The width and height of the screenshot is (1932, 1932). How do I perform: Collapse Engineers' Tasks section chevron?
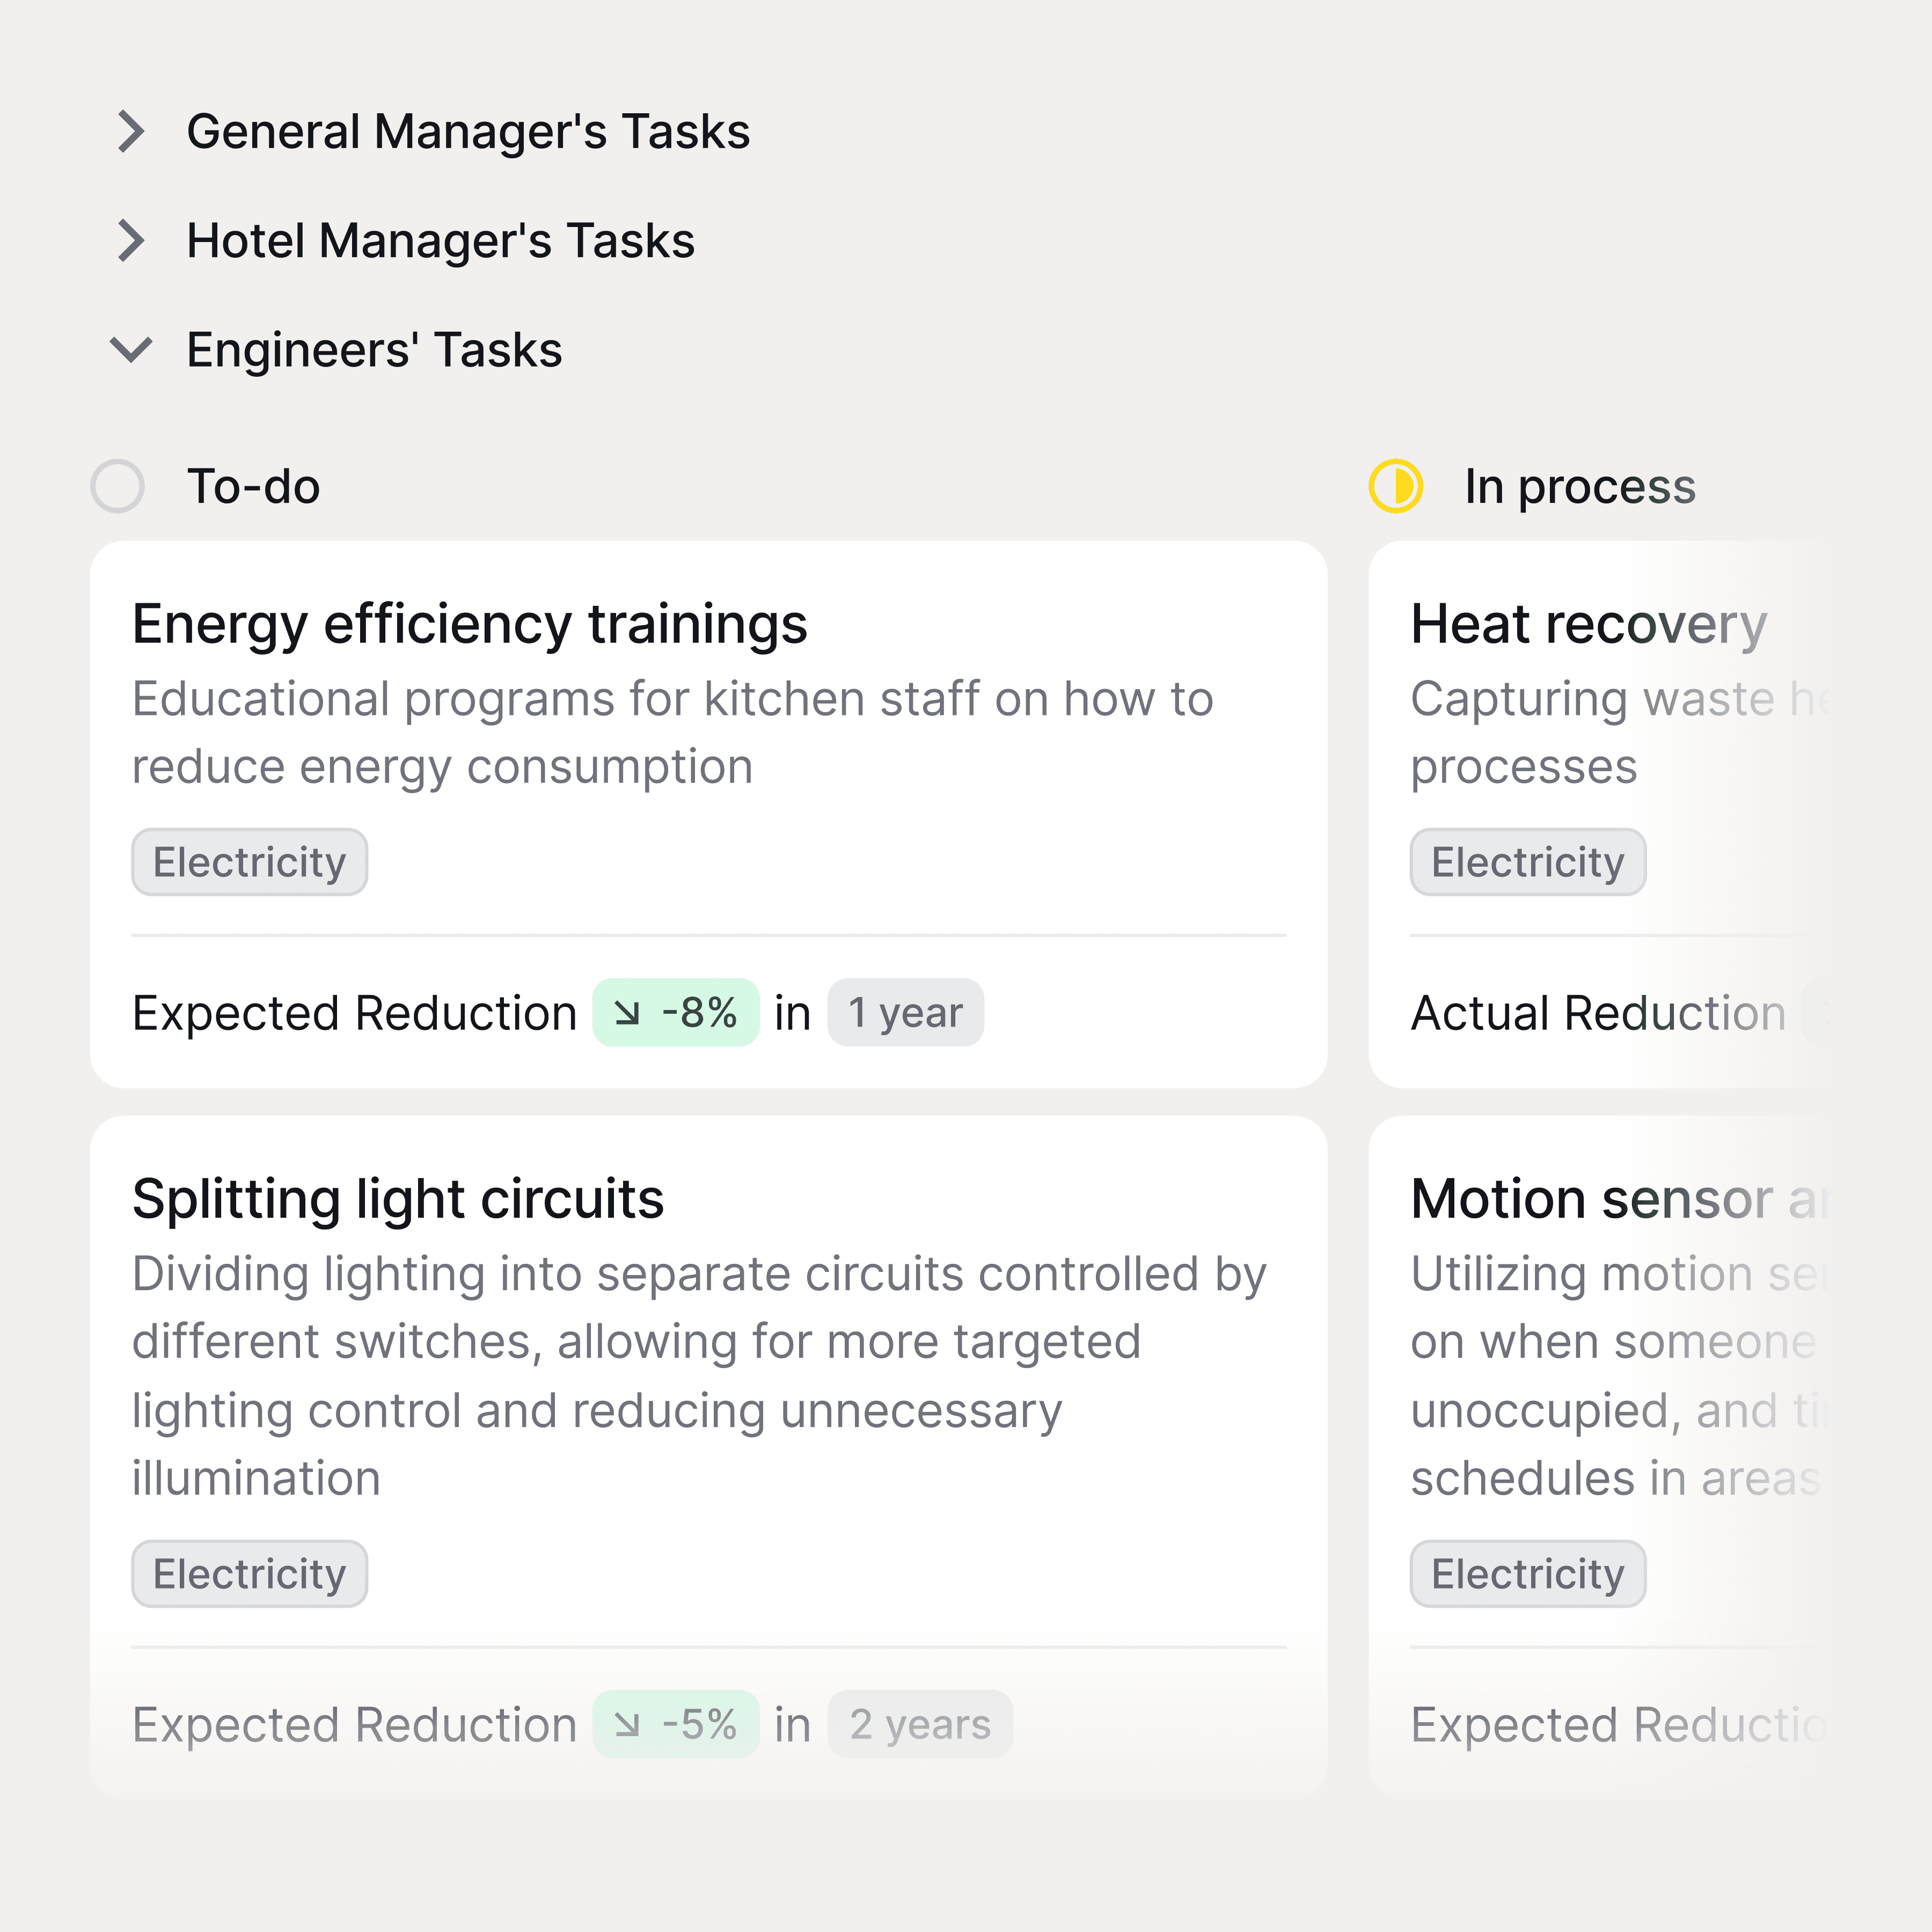pos(131,350)
